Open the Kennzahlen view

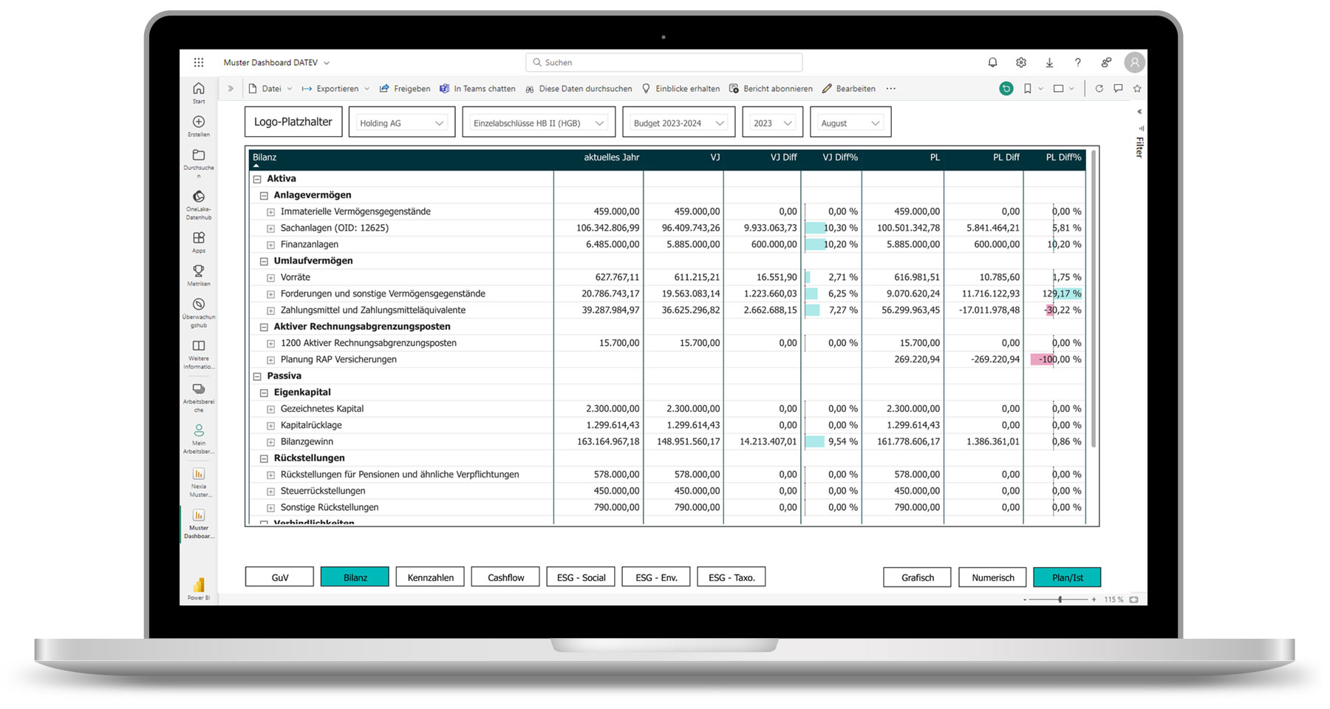click(429, 577)
